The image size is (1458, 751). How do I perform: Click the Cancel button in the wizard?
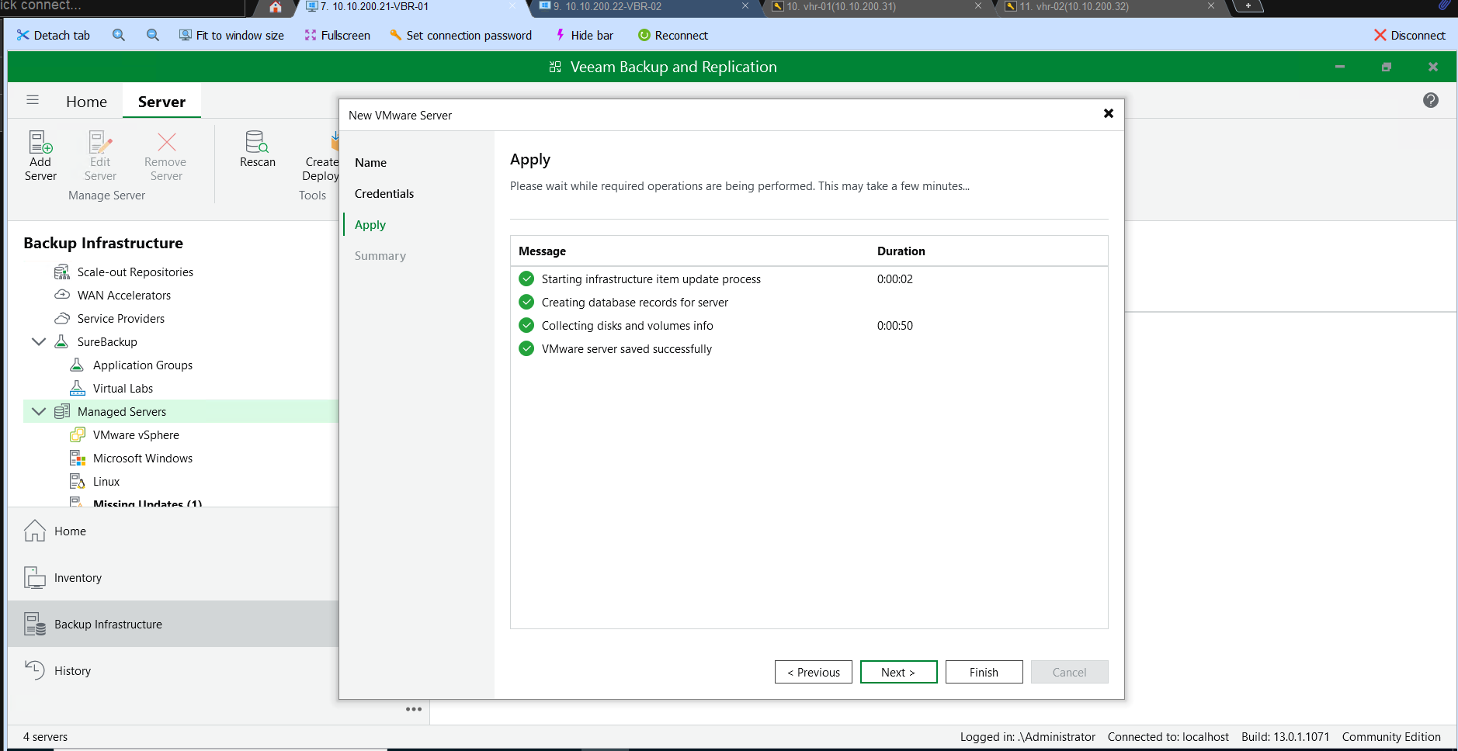(x=1070, y=672)
